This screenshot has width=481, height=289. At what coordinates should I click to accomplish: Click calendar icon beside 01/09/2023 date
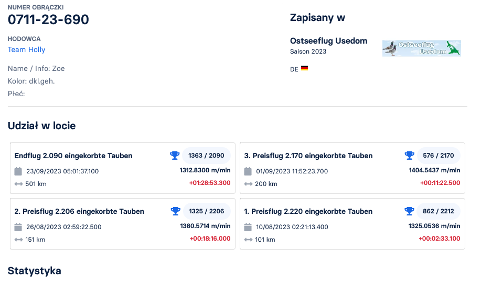248,171
